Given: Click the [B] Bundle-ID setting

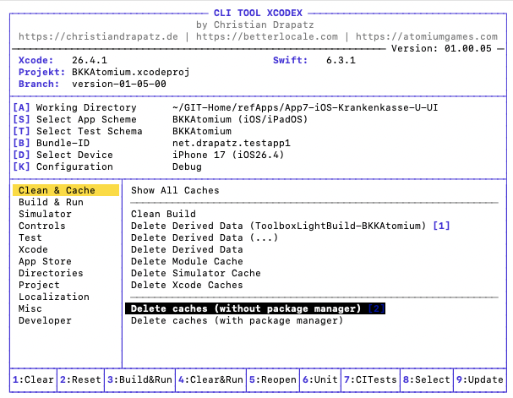Looking at the screenshot, I should pyautogui.click(x=51, y=143).
